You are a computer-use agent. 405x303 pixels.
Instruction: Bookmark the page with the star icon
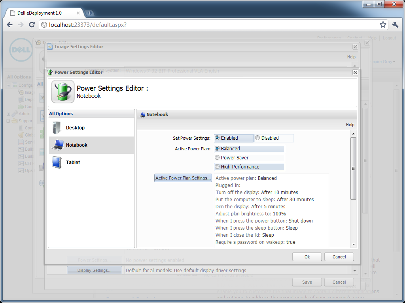(383, 25)
